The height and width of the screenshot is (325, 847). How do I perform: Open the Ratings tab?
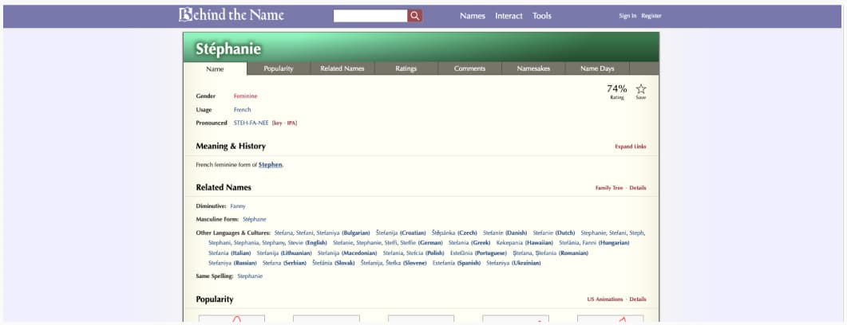406,69
